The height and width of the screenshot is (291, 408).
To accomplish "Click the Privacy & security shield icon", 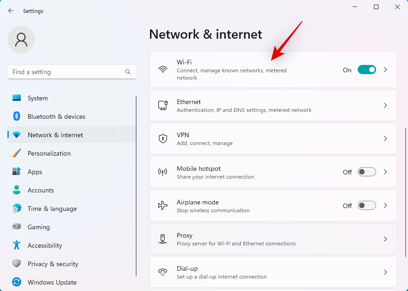I will pyautogui.click(x=17, y=264).
